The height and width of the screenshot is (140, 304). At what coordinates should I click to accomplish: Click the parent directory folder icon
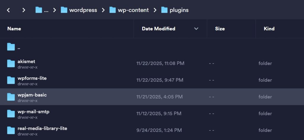pyautogui.click(x=11, y=47)
